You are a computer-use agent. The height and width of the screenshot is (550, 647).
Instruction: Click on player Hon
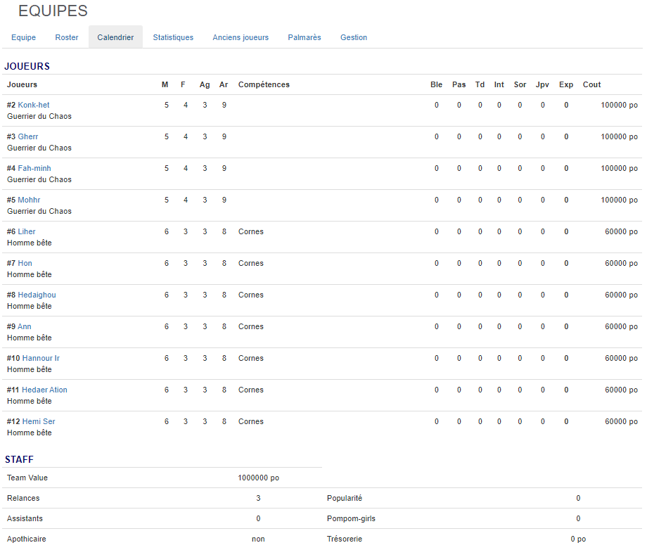[x=25, y=263]
